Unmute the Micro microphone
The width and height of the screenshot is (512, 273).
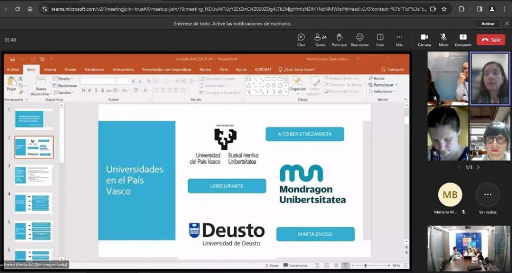click(443, 40)
